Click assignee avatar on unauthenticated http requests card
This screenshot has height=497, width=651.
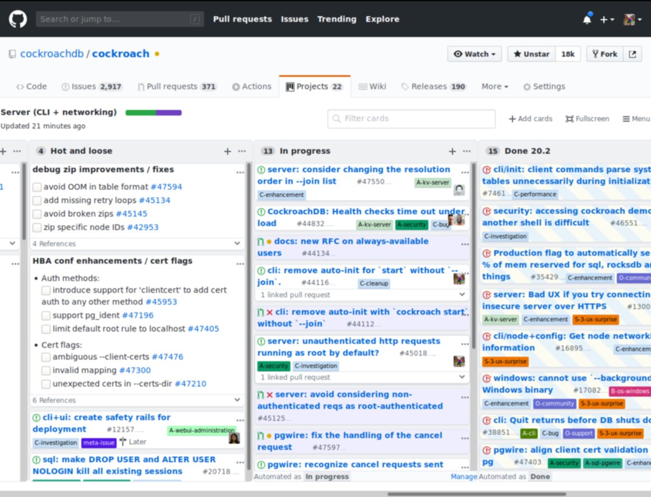[x=459, y=361]
